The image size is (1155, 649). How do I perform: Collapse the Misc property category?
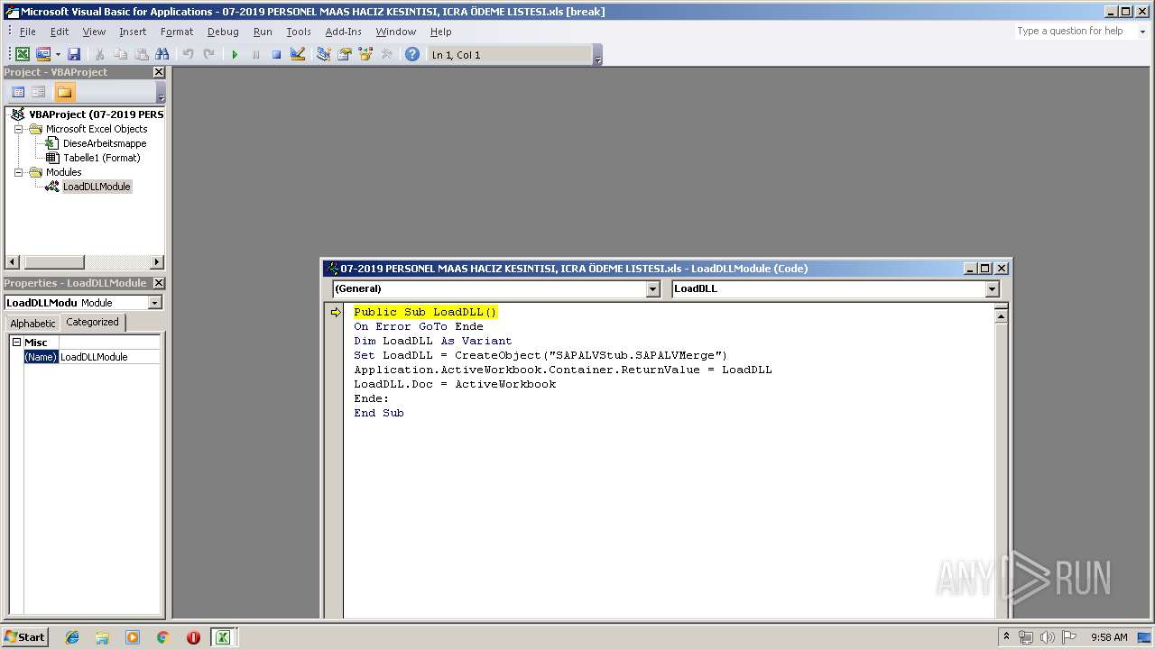16,343
